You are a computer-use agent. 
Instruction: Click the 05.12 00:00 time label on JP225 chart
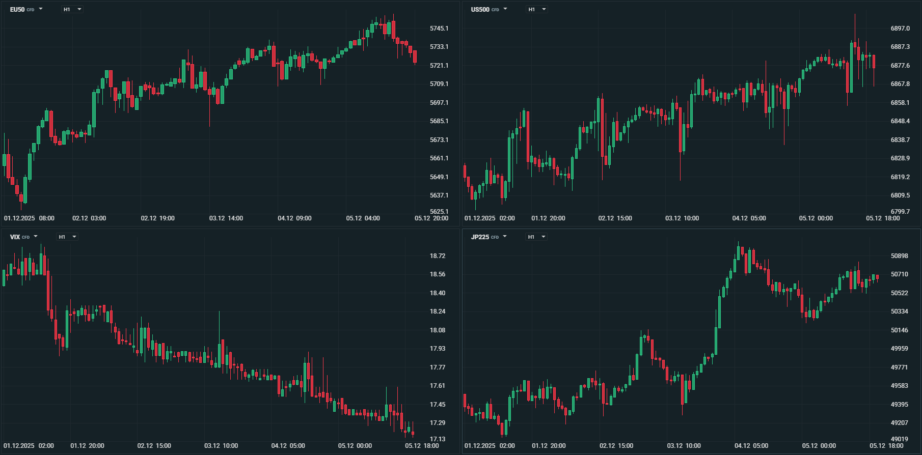point(819,446)
